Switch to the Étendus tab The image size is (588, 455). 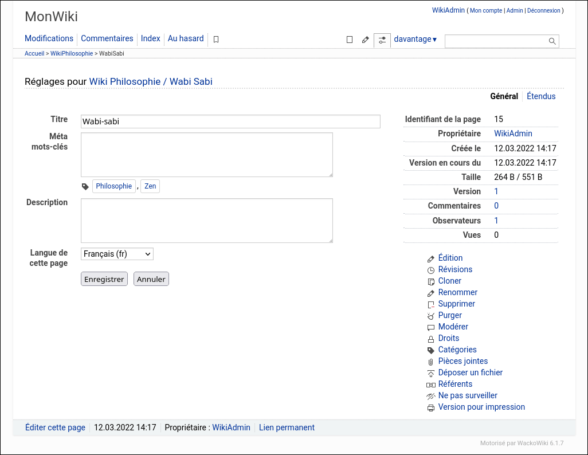pos(541,96)
